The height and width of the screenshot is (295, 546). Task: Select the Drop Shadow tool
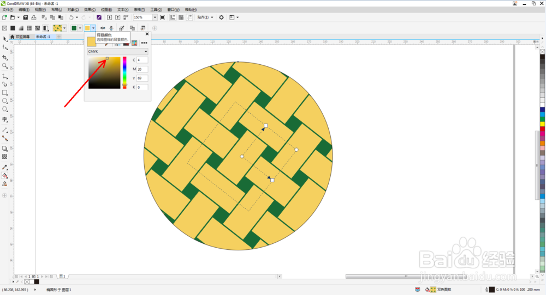tap(5, 149)
